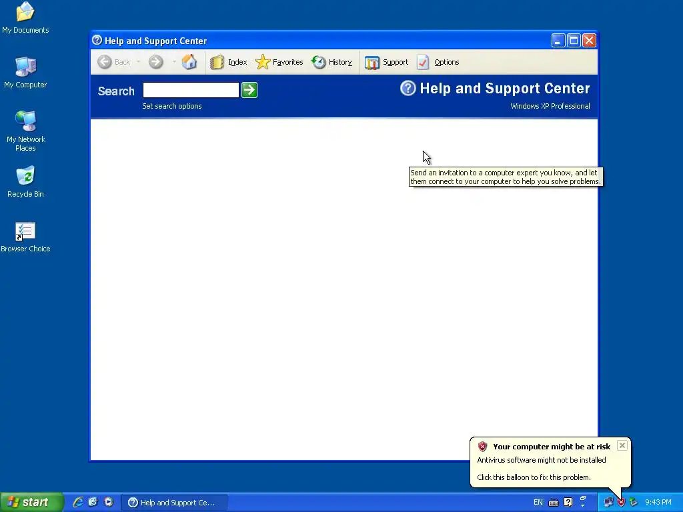683x512 pixels.
Task: Open the language bar options arrow
Action: 583,506
